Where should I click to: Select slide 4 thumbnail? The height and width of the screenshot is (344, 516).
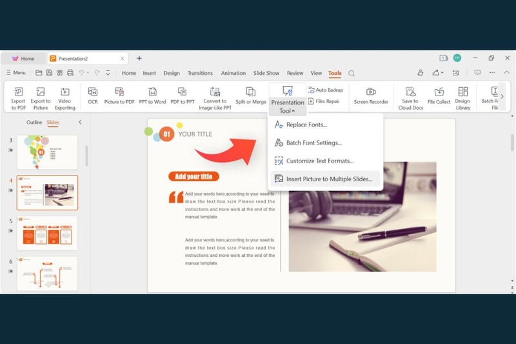pos(47,192)
